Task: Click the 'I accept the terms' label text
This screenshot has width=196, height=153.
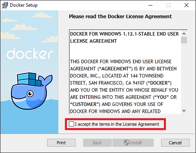Action: coord(117,124)
